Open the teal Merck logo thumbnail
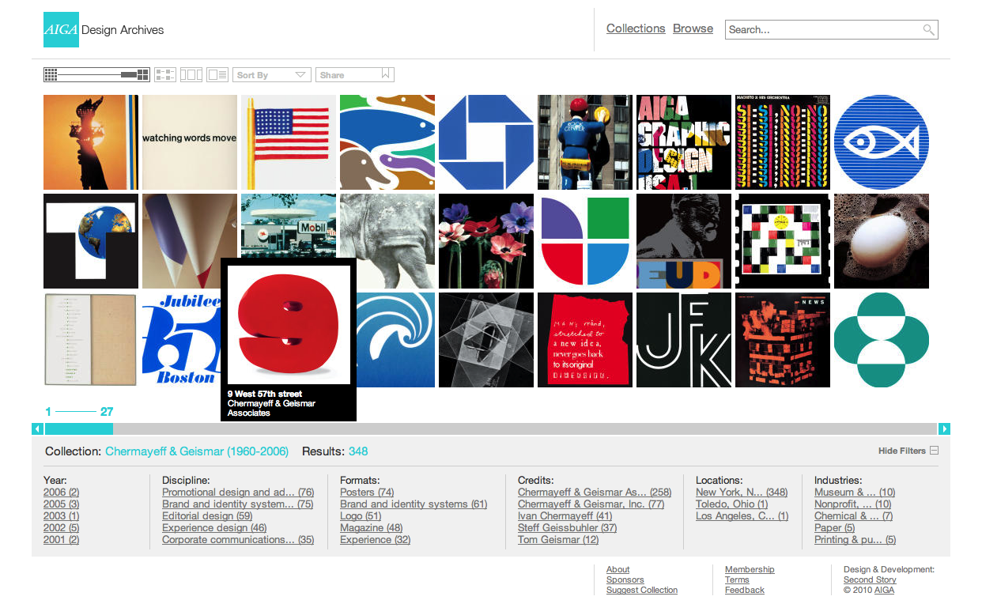Screen dimensions: 982x604 882,340
